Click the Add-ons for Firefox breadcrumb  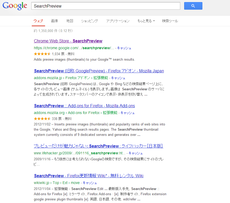(84, 113)
